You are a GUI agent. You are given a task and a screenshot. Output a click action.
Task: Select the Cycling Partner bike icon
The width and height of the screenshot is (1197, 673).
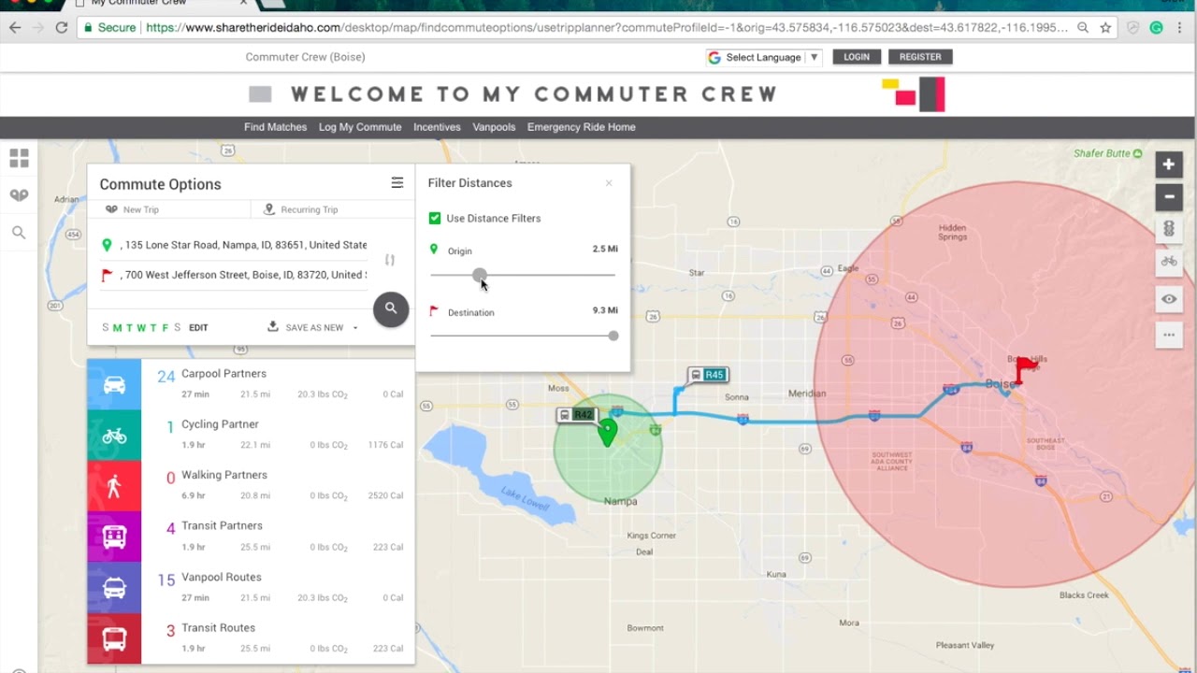click(114, 436)
